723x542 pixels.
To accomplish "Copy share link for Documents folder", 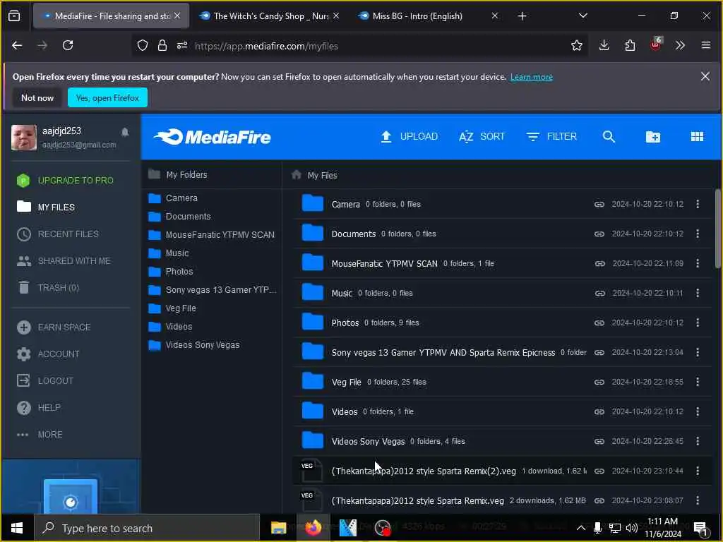I will coord(599,234).
